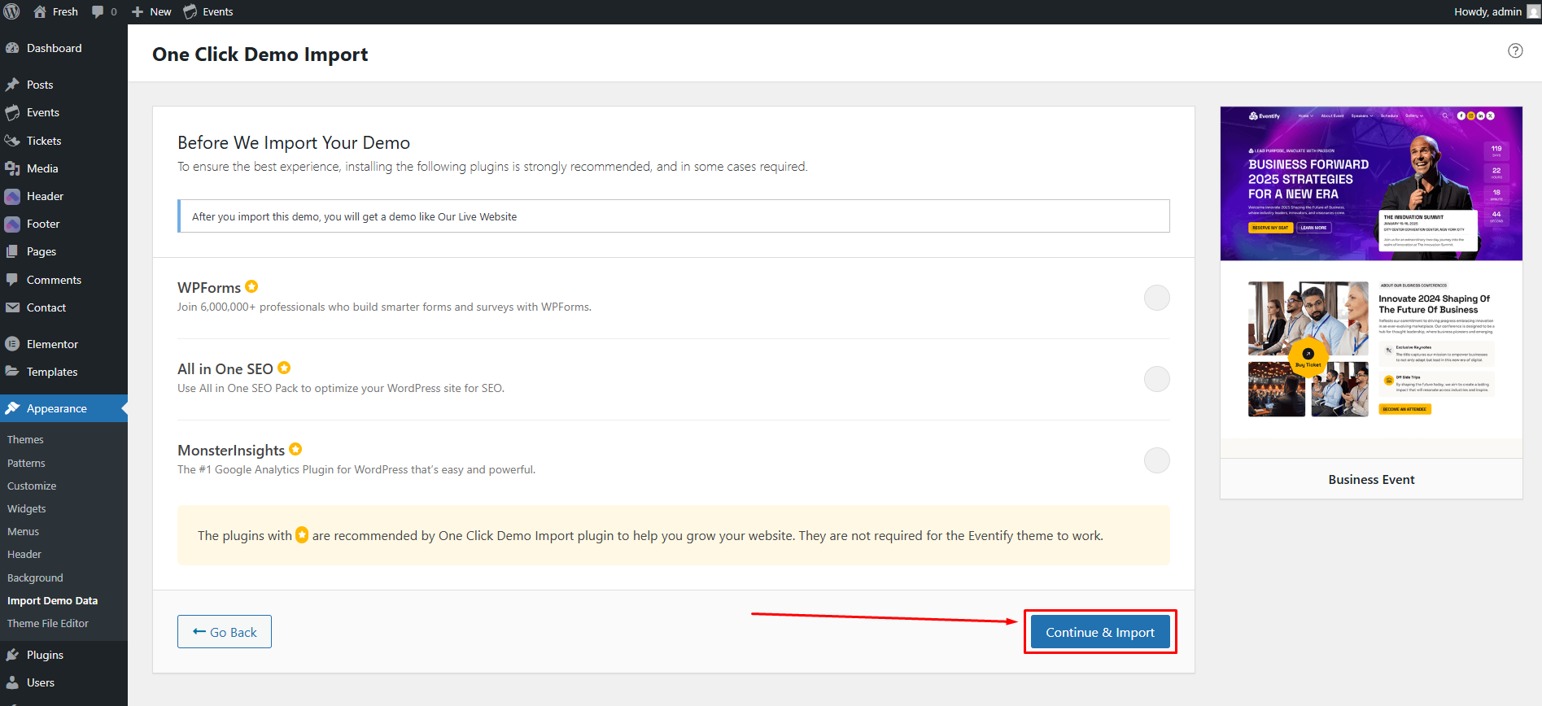
Task: Click the Go Back button
Action: (225, 632)
